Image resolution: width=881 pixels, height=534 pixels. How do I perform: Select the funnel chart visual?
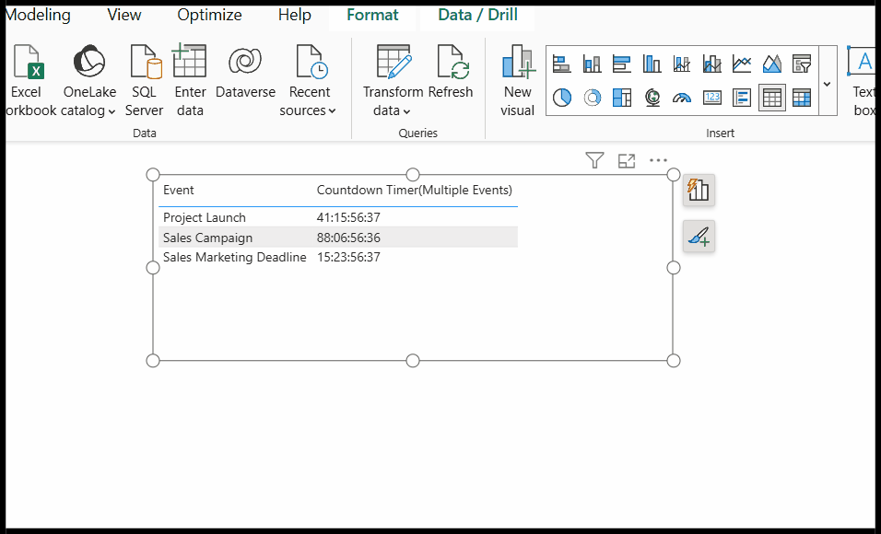pyautogui.click(x=802, y=64)
